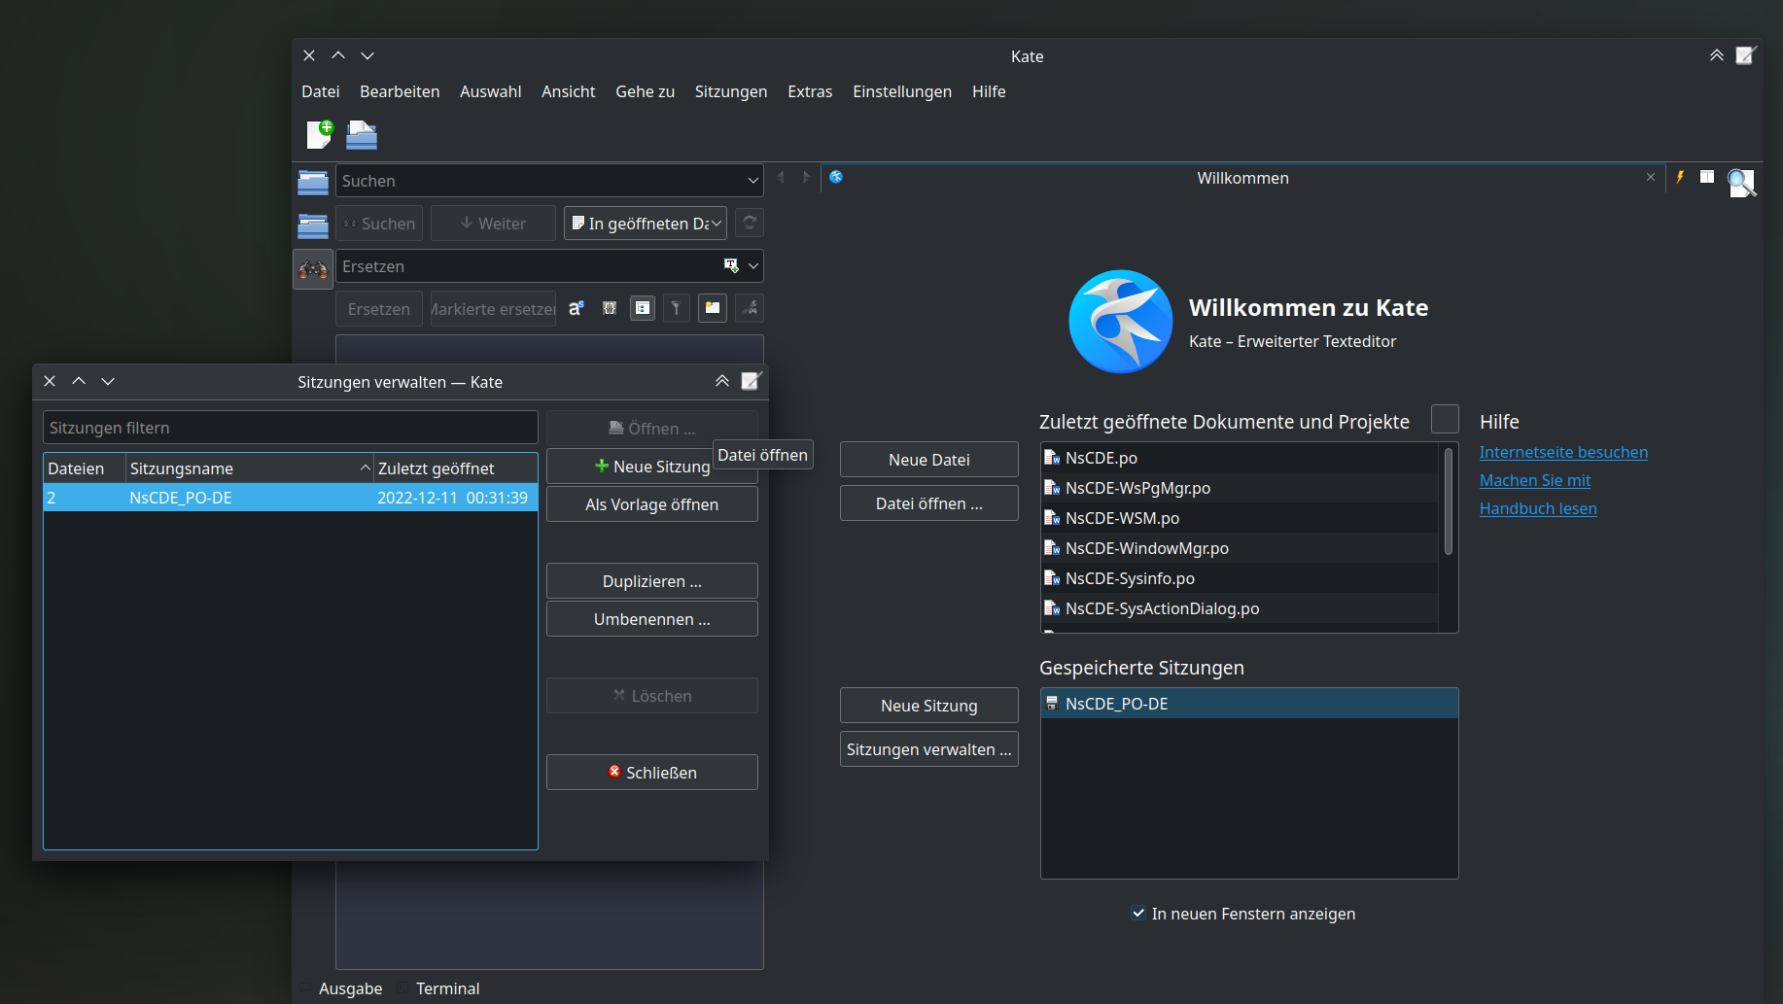The width and height of the screenshot is (1783, 1004).
Task: Click the lightning quick-open icon
Action: pos(1680,177)
